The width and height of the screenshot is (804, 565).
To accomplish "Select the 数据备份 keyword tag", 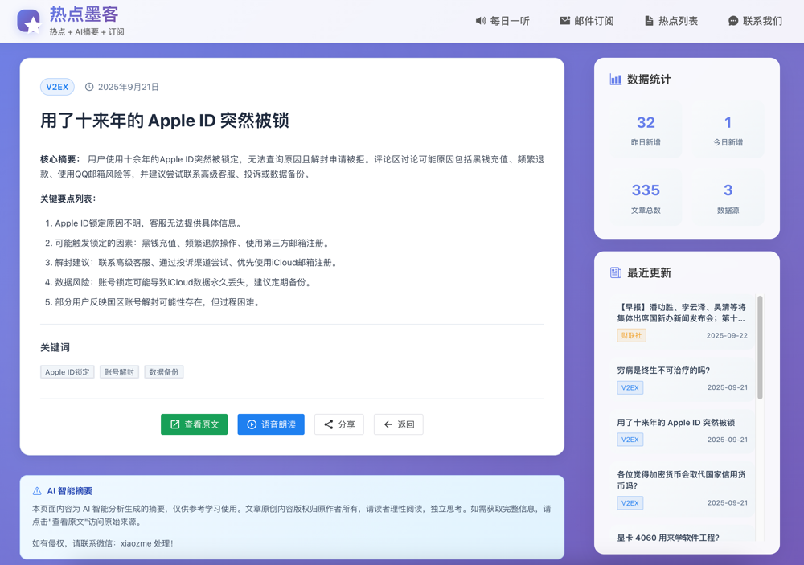I will (x=163, y=372).
